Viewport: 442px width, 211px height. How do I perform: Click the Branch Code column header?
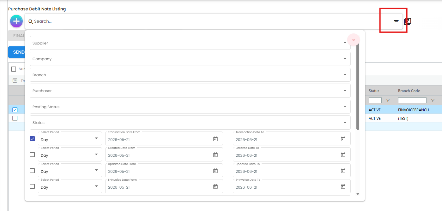click(x=409, y=91)
